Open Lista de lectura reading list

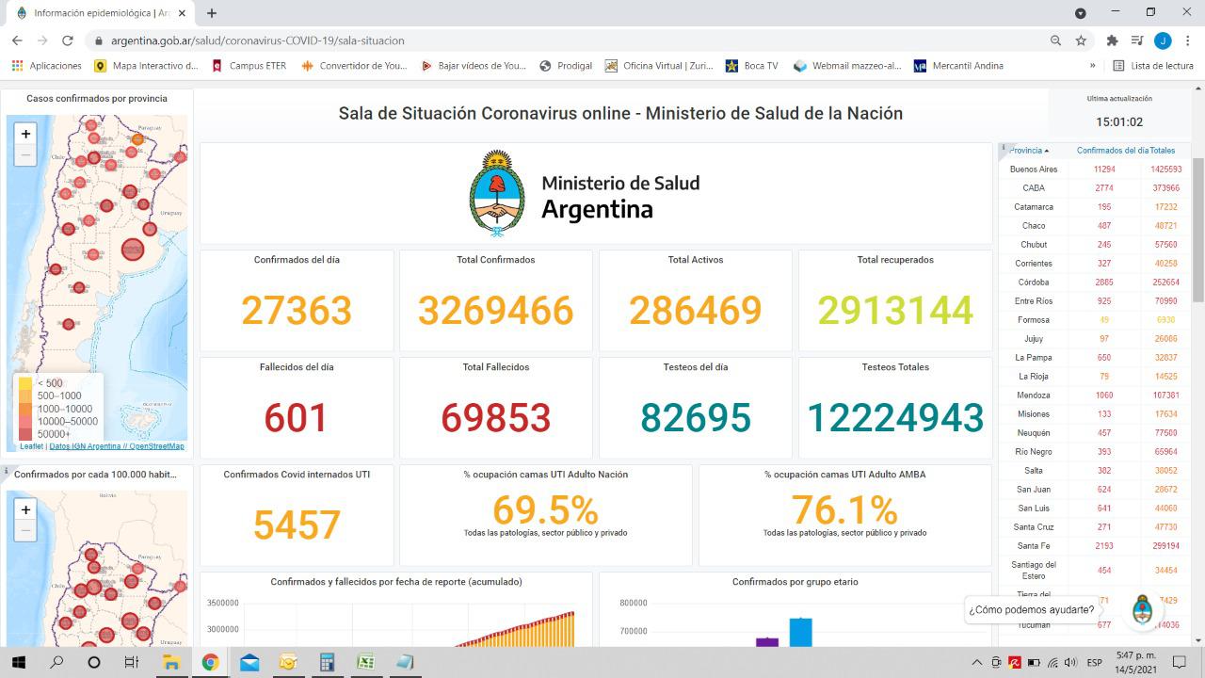[x=1153, y=66]
